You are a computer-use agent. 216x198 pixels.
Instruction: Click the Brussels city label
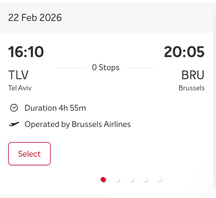[x=192, y=88]
